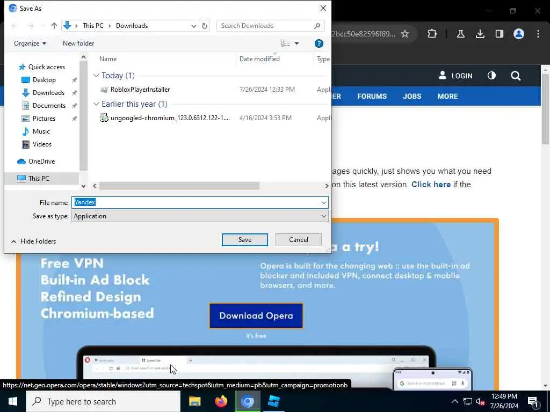Go up one folder level arrow
Screen dimensions: 550x412
(54, 26)
